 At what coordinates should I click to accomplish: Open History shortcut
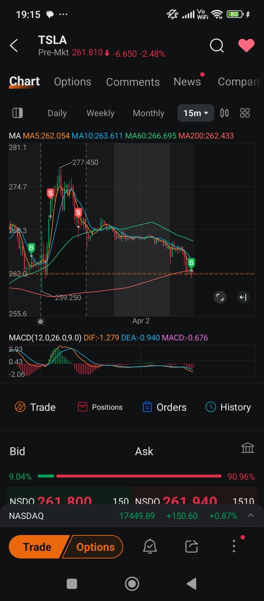(x=228, y=407)
